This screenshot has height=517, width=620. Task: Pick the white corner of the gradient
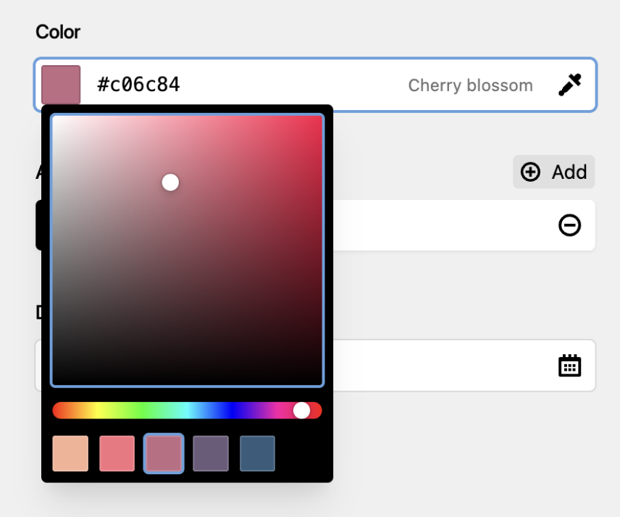[x=54, y=118]
